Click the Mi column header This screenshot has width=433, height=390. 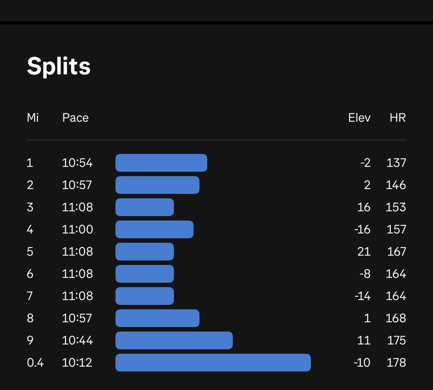coord(33,118)
